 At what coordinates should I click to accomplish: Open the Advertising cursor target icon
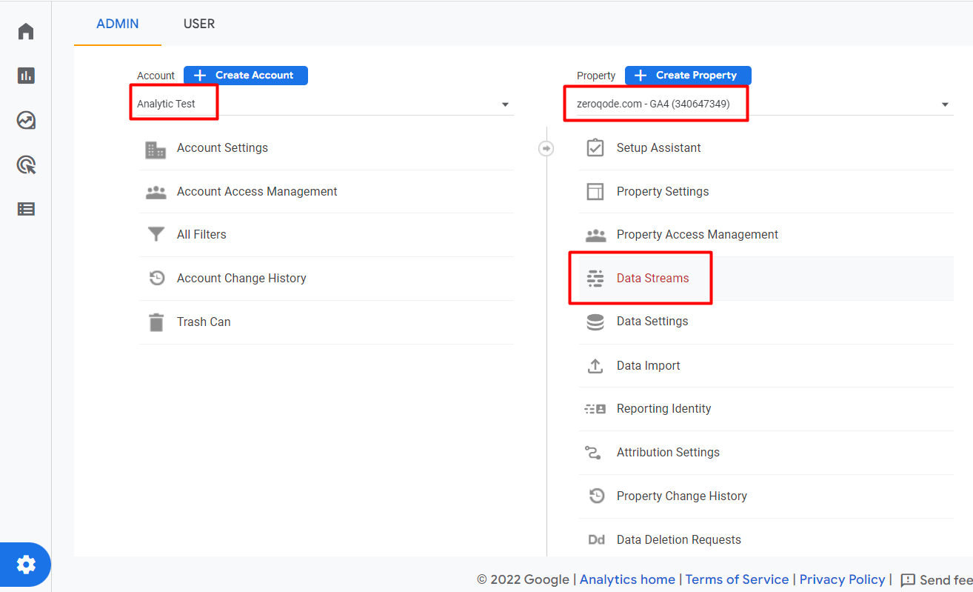[x=26, y=164]
